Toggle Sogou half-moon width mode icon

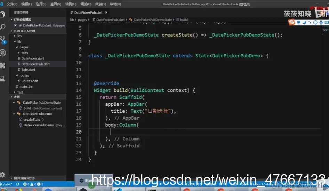tap(304, 23)
